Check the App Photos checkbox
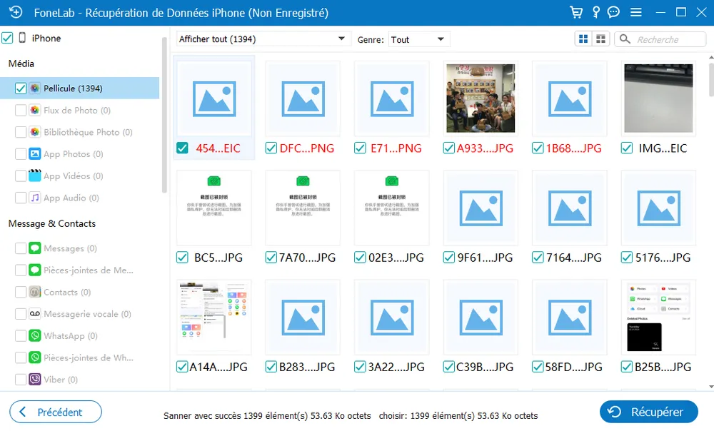 coord(21,154)
